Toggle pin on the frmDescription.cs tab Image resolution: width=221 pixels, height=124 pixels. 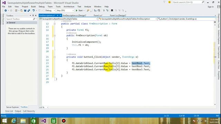[x=58, y=15]
